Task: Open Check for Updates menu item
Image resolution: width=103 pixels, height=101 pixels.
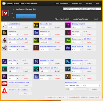Action: (62, 3)
